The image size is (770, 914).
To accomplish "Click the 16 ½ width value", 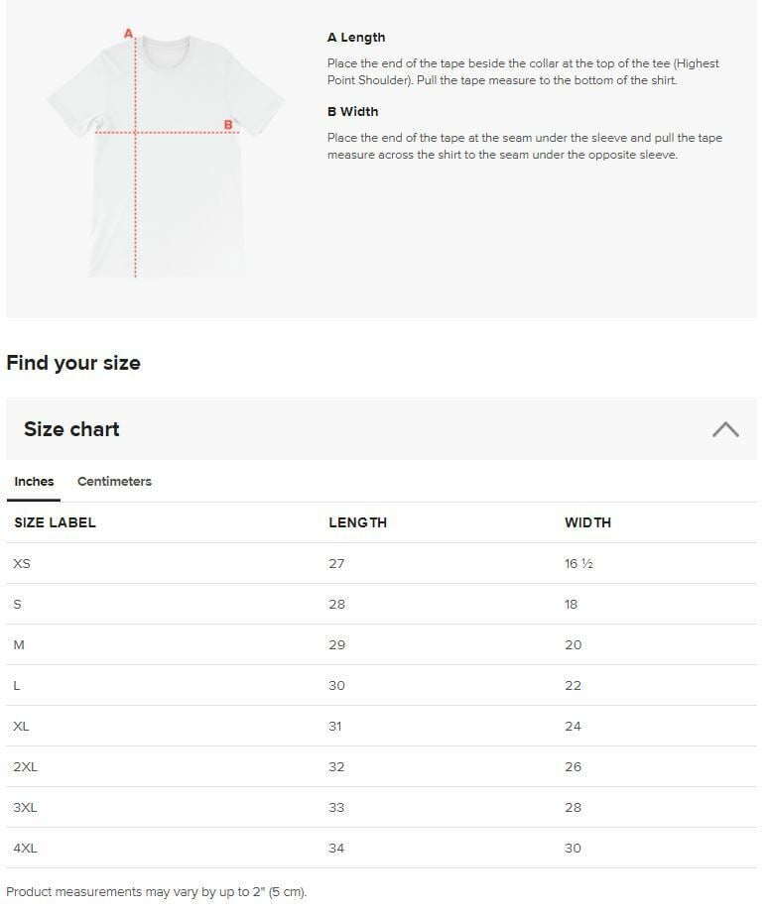I will pos(578,563).
